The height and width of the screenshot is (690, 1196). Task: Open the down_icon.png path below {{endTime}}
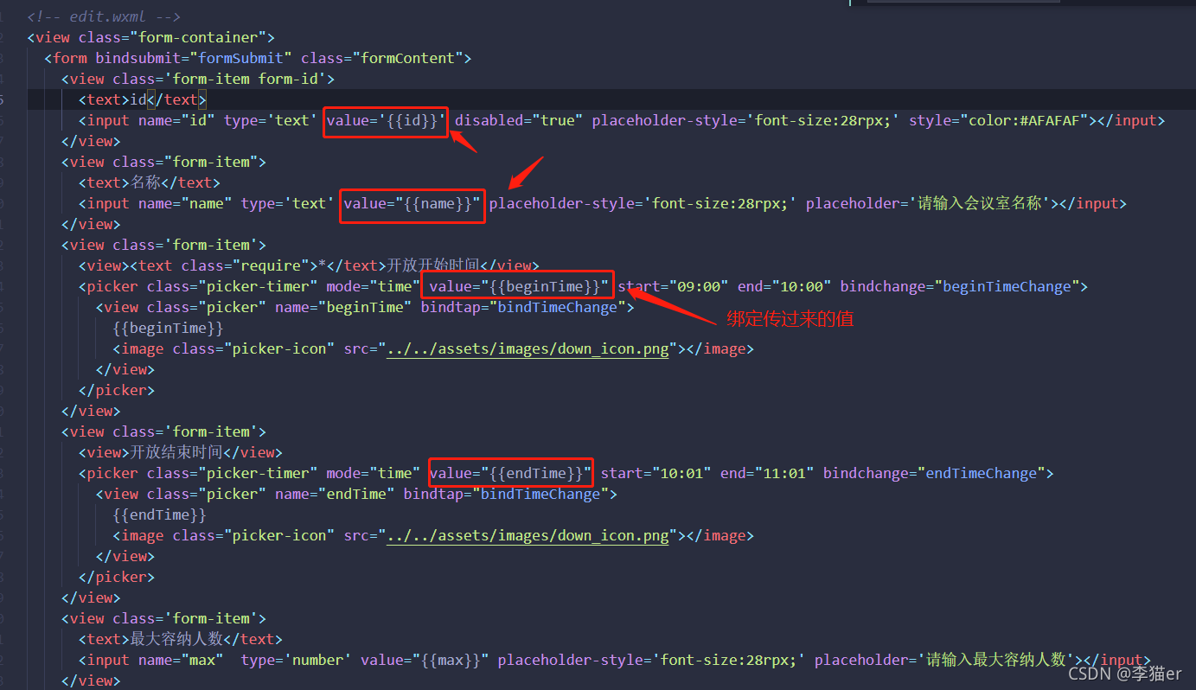(528, 535)
